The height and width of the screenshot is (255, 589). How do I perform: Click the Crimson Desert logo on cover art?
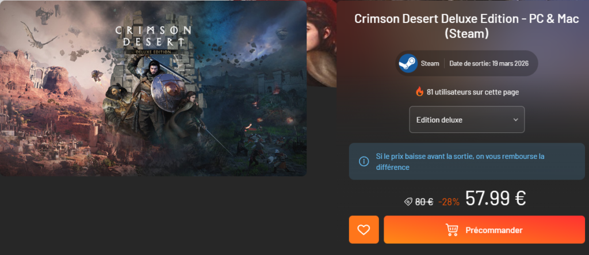(153, 40)
